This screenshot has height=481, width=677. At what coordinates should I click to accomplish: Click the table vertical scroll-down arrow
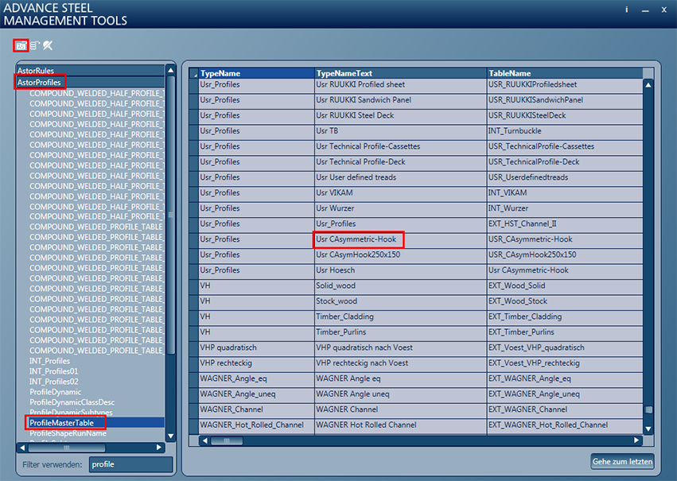click(x=648, y=429)
